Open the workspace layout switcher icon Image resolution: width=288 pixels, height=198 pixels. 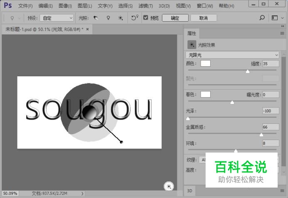(x=275, y=18)
